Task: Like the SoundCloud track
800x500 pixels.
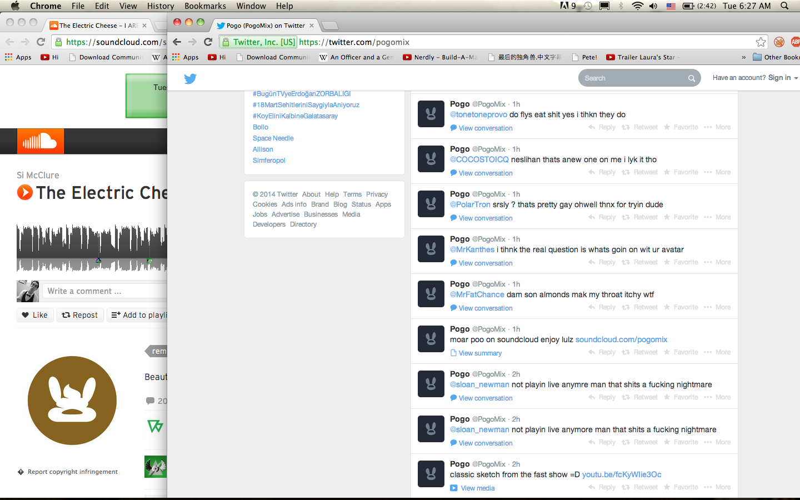Action: (35, 315)
